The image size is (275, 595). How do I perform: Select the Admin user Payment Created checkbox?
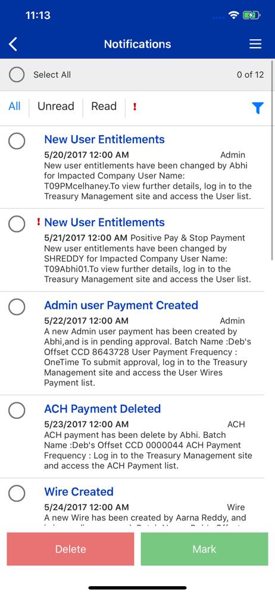[17, 306]
